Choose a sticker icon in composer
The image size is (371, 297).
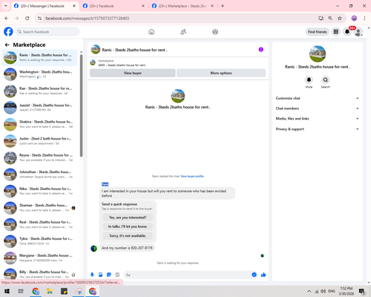pyautogui.click(x=109, y=275)
